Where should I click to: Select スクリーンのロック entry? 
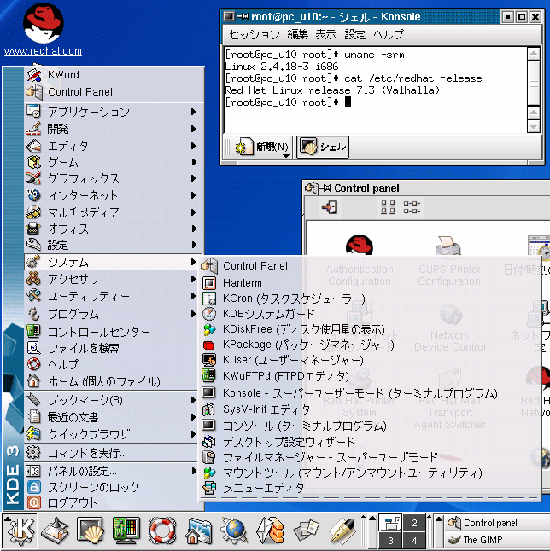pos(111,487)
